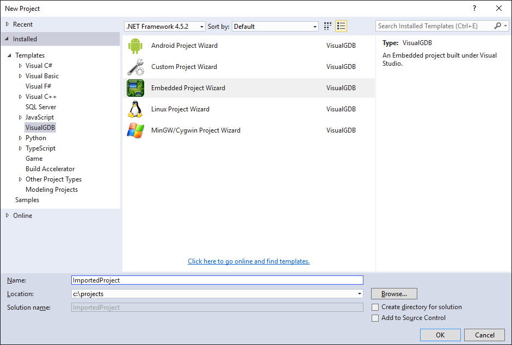The width and height of the screenshot is (512, 345).
Task: Select SQL Server template category
Action: click(x=41, y=107)
